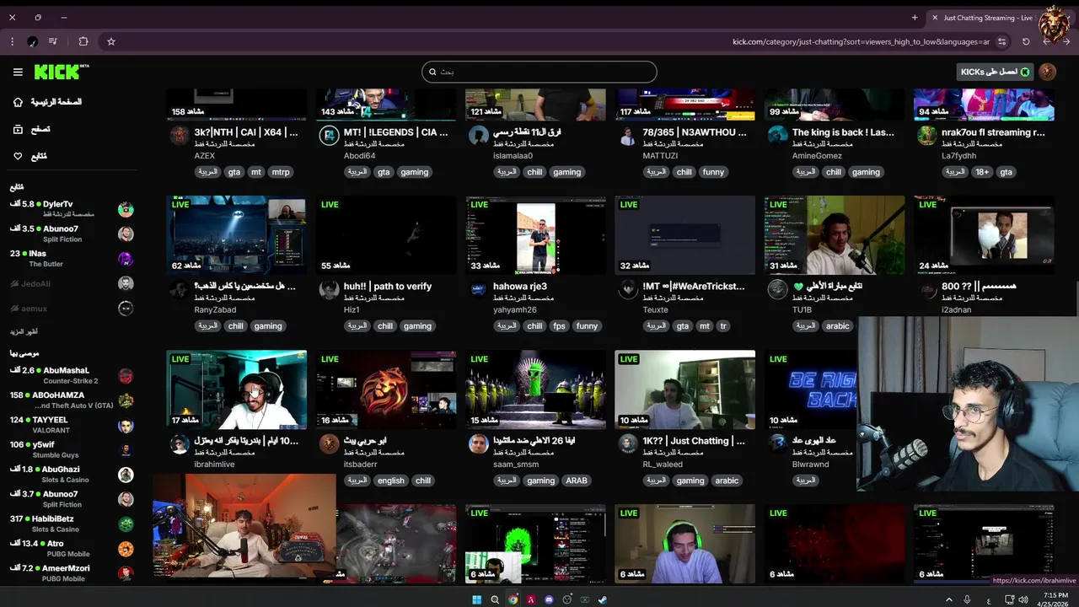Click 'fps' tag under yahyamh26 stream
The image size is (1079, 607).
pos(560,326)
